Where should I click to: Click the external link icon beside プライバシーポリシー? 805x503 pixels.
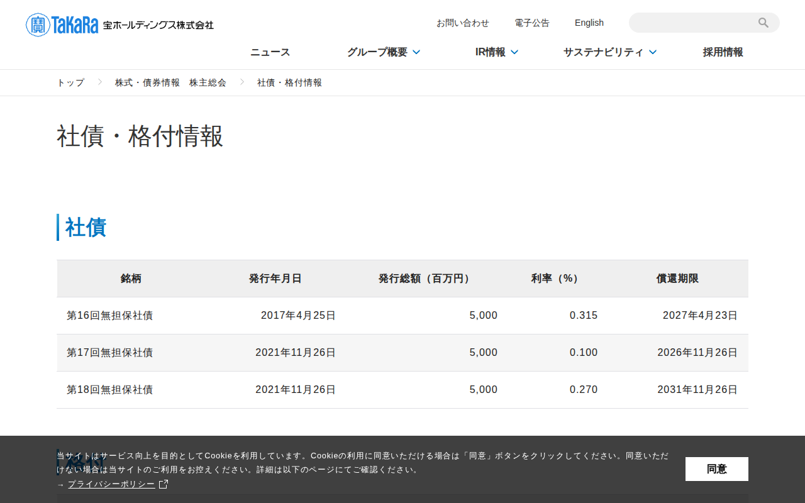click(x=164, y=484)
